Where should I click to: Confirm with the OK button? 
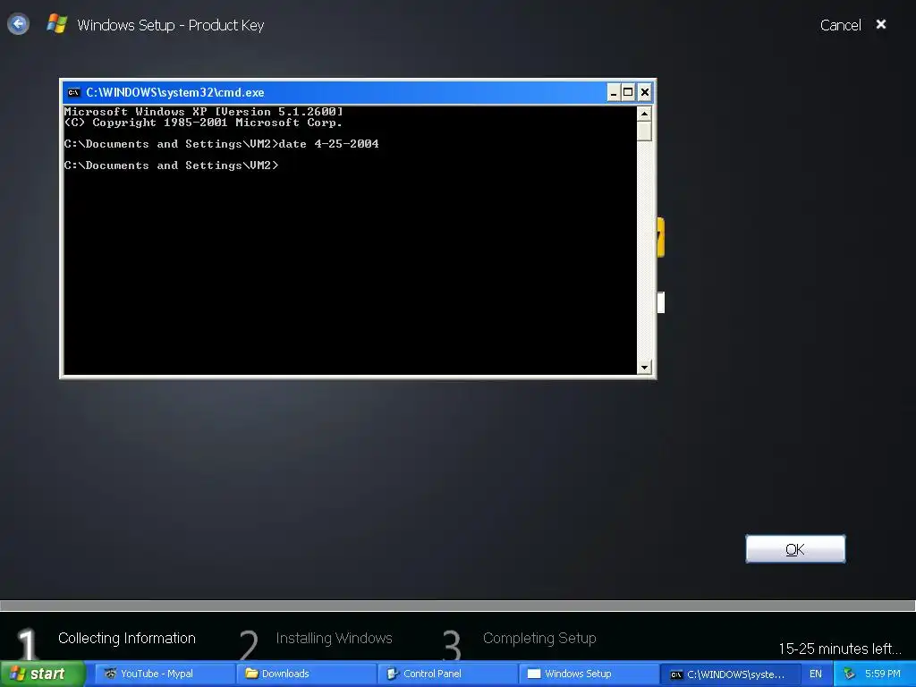pyautogui.click(x=795, y=549)
